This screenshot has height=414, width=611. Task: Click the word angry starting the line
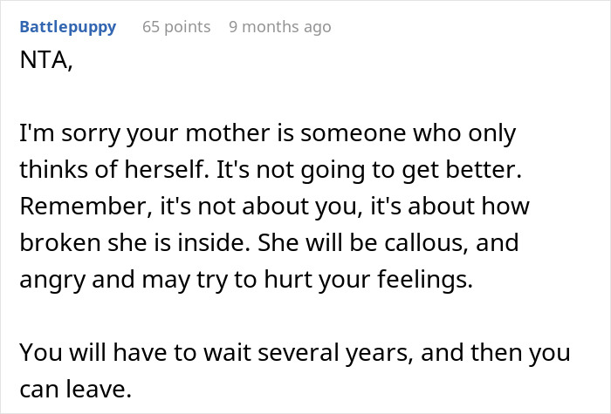[52, 280]
